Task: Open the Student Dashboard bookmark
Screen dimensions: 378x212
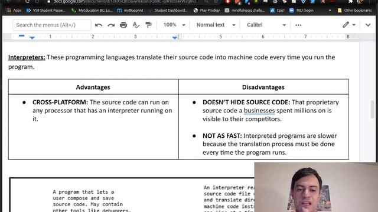Action: point(168,11)
